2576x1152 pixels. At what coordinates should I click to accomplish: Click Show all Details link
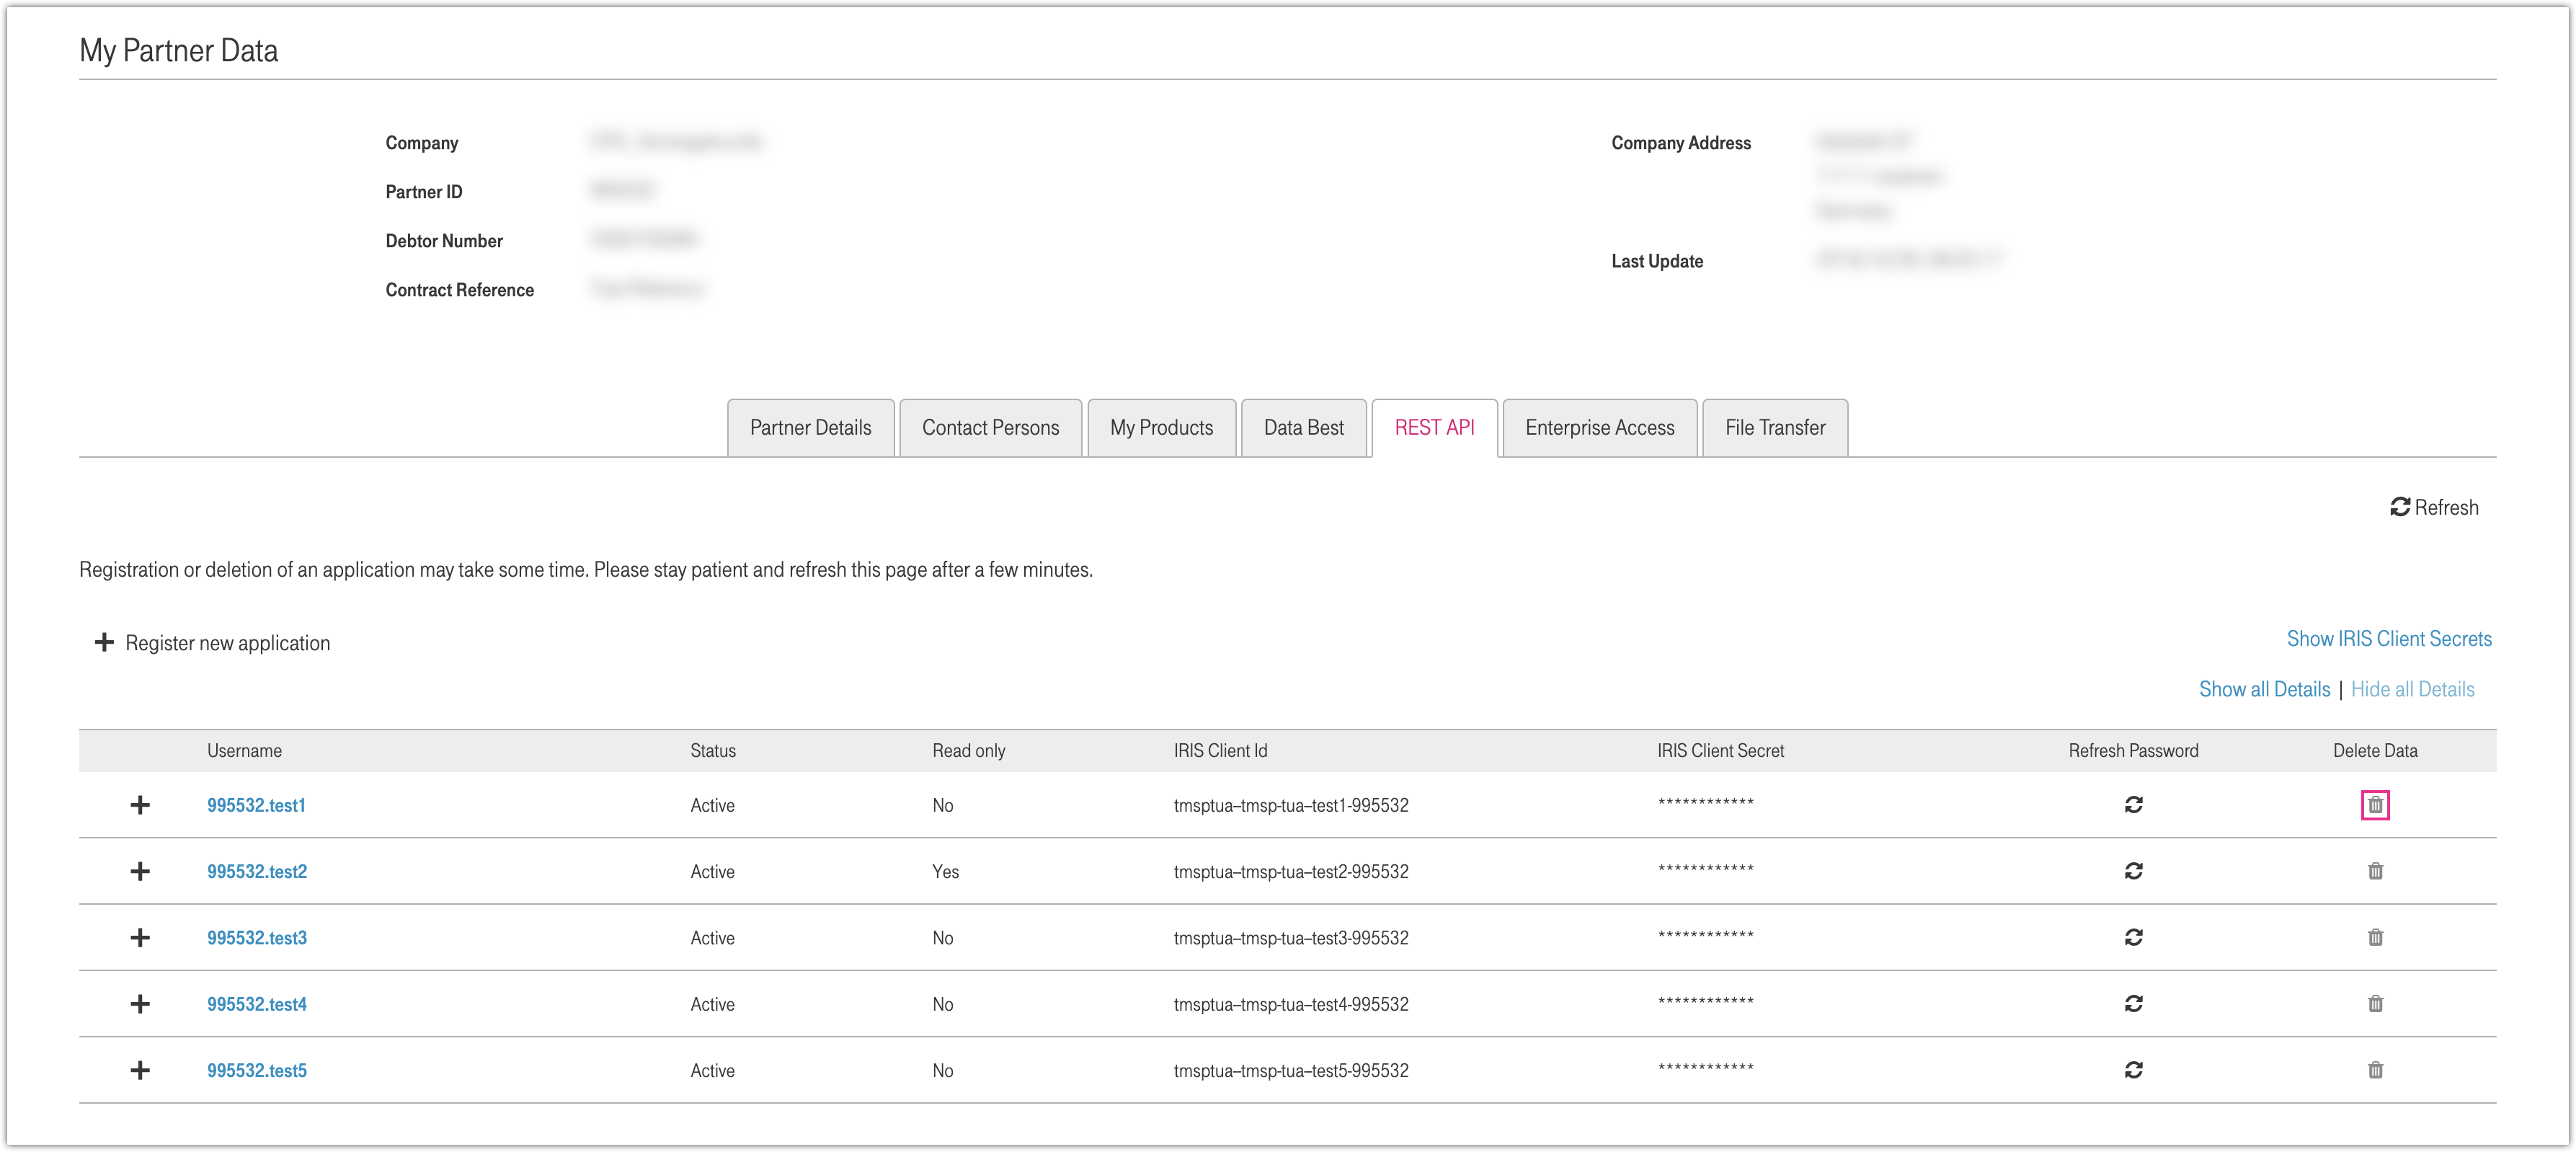pyautogui.click(x=2264, y=689)
